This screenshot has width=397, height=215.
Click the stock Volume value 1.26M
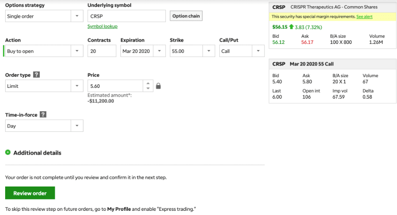[376, 42]
